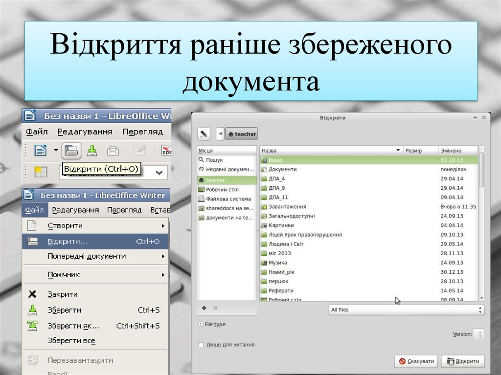Open the All files filter dropdown
Screen dimensions: 501x375
click(x=405, y=309)
